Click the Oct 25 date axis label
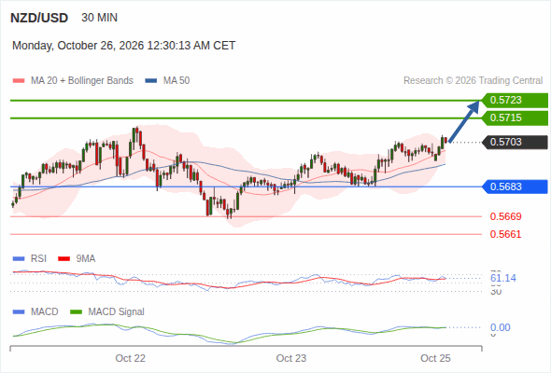Viewport: 551px width, 373px height. 436,358
